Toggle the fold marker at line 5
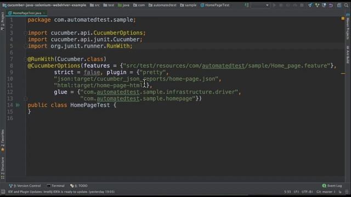The image size is (351, 197). [25, 46]
